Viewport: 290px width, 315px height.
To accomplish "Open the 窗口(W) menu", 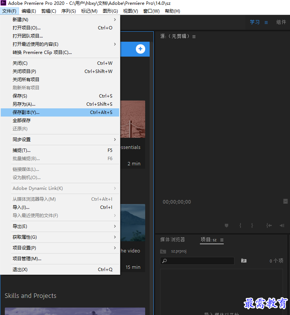I will (152, 11).
